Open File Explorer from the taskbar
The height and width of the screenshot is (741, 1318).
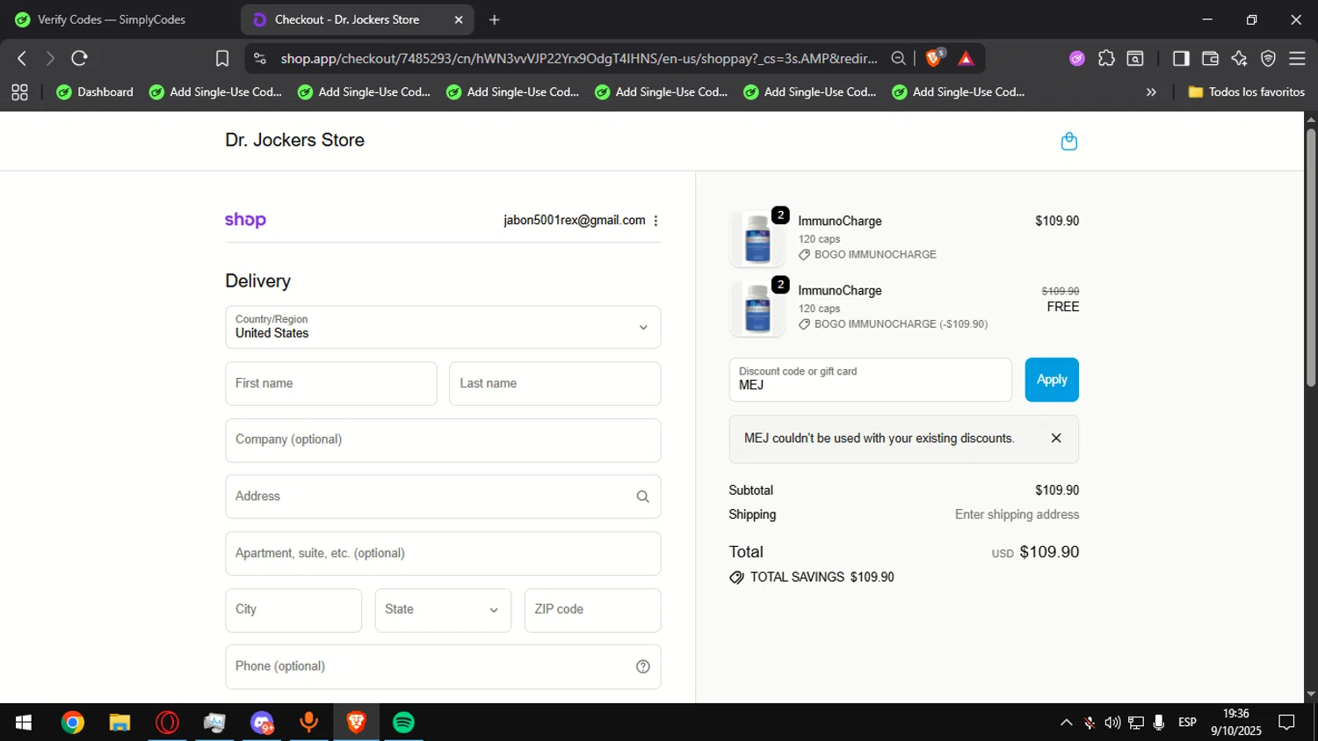tap(119, 723)
